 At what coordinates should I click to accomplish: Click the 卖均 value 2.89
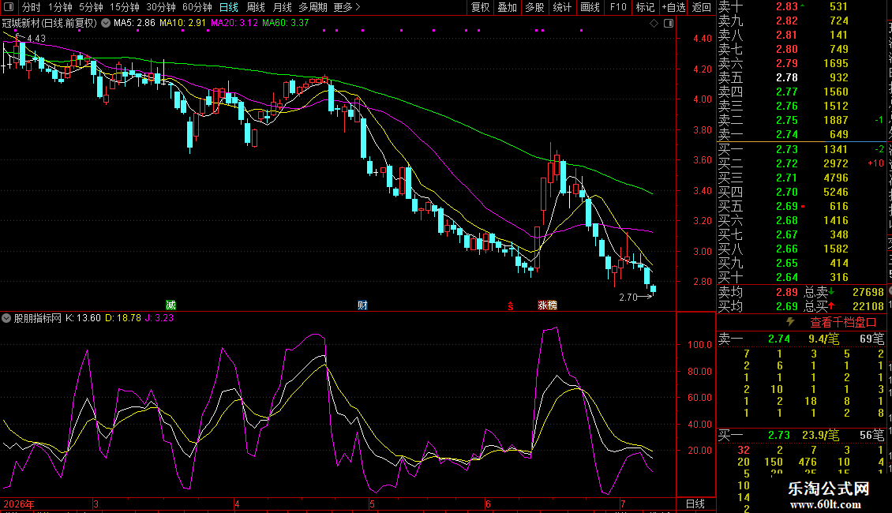coord(787,292)
